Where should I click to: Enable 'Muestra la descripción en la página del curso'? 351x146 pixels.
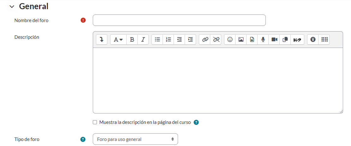95,122
